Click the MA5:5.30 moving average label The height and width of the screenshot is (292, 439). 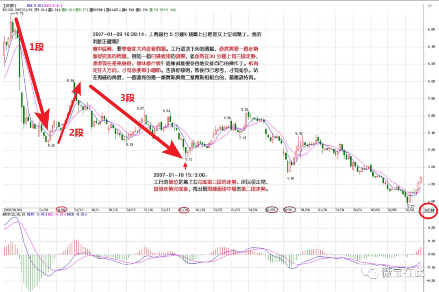click(x=35, y=6)
